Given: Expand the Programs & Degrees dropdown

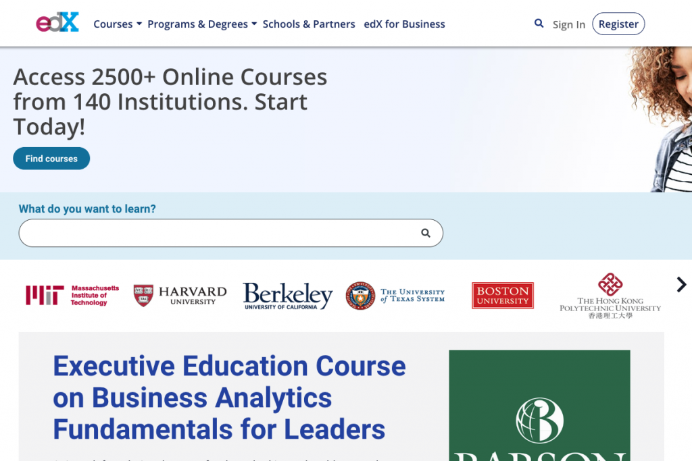Looking at the screenshot, I should 202,24.
